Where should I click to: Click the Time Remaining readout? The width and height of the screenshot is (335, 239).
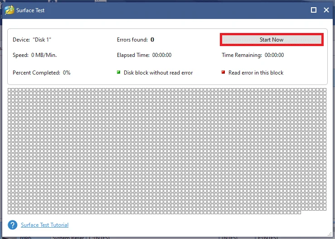(x=253, y=55)
